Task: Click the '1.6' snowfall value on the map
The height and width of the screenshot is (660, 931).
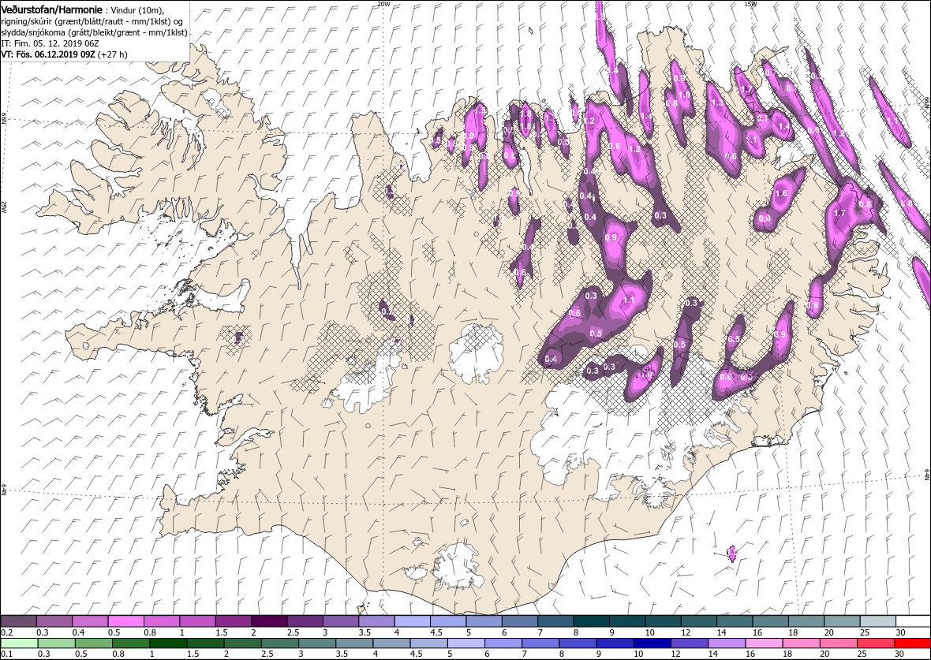Action: (x=781, y=193)
